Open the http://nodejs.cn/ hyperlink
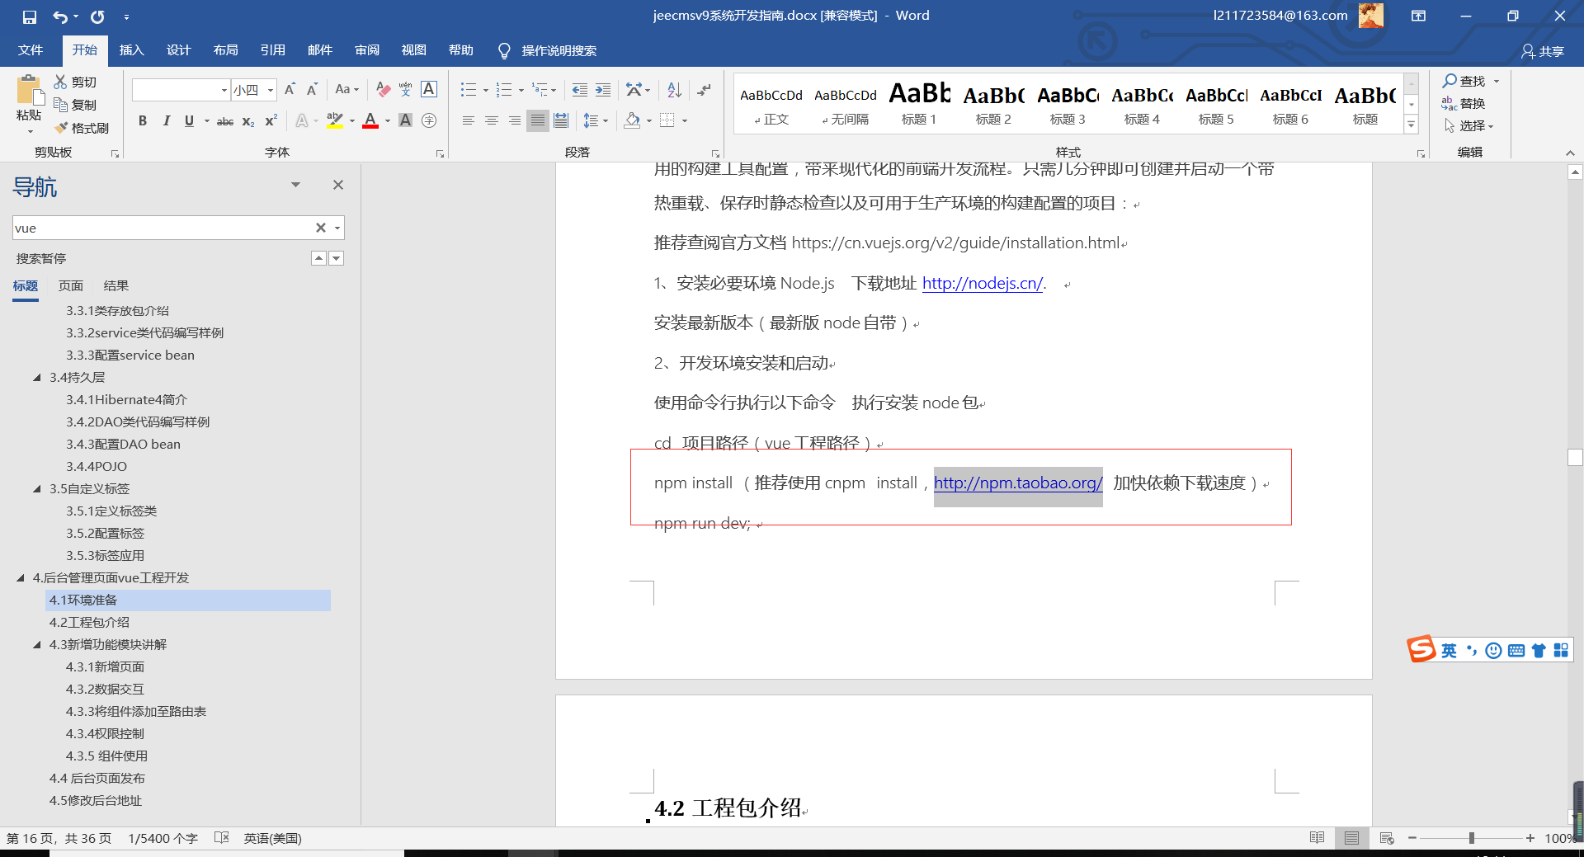Image resolution: width=1584 pixels, height=857 pixels. (982, 284)
